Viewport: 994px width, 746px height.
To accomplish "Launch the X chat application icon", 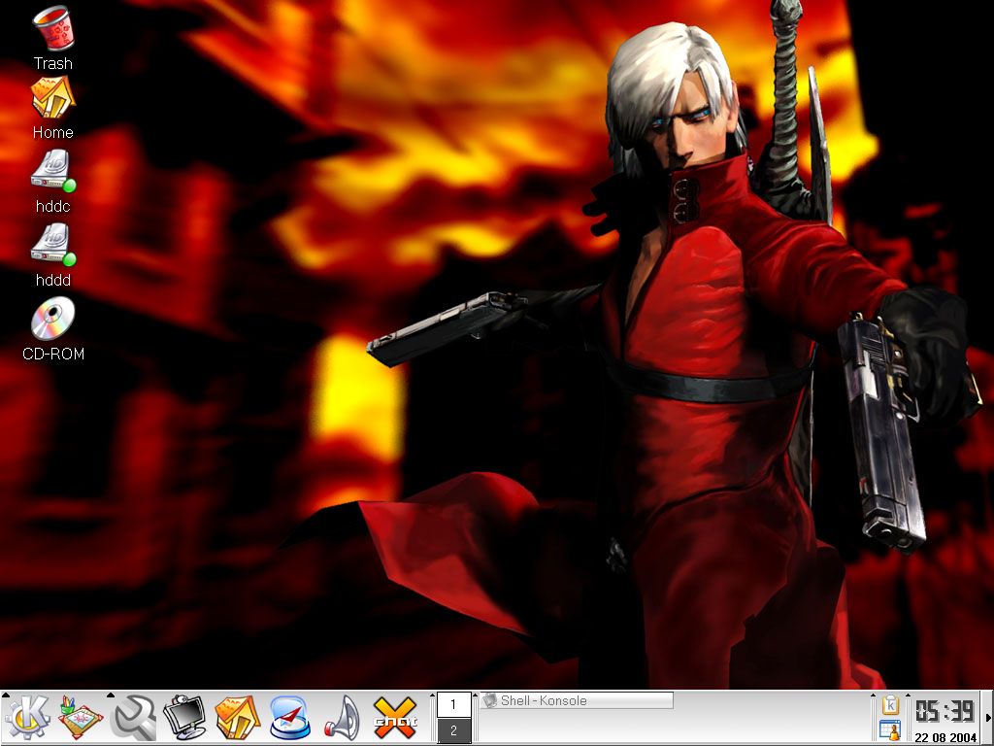I will pyautogui.click(x=395, y=718).
